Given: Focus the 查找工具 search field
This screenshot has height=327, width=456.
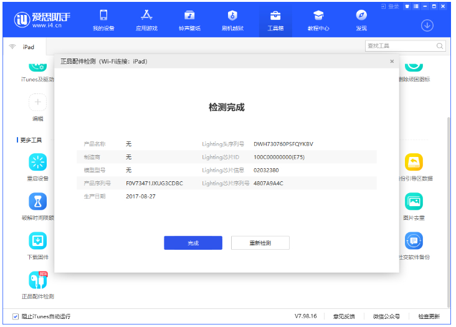Looking at the screenshot, I should tap(406, 46).
